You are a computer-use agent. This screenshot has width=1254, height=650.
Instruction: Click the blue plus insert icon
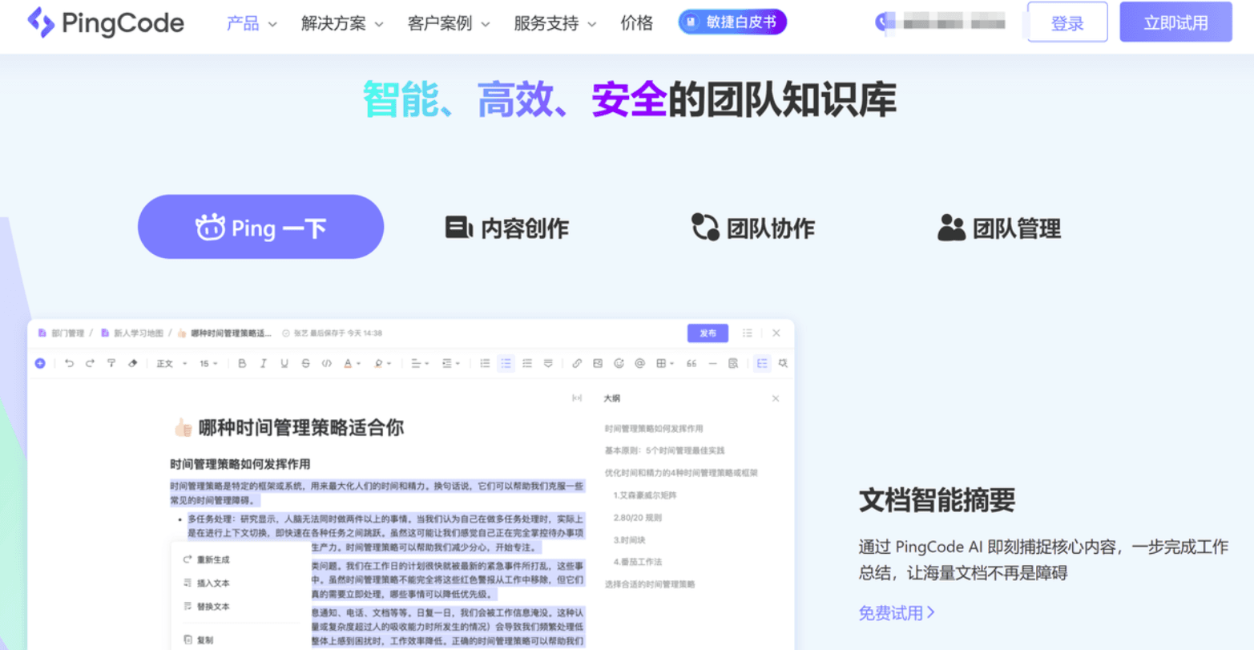(40, 364)
